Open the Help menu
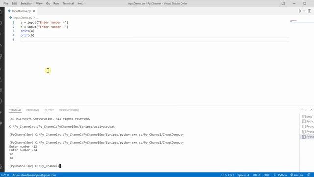Viewport: 314px width, 177px height. pos(80,3)
